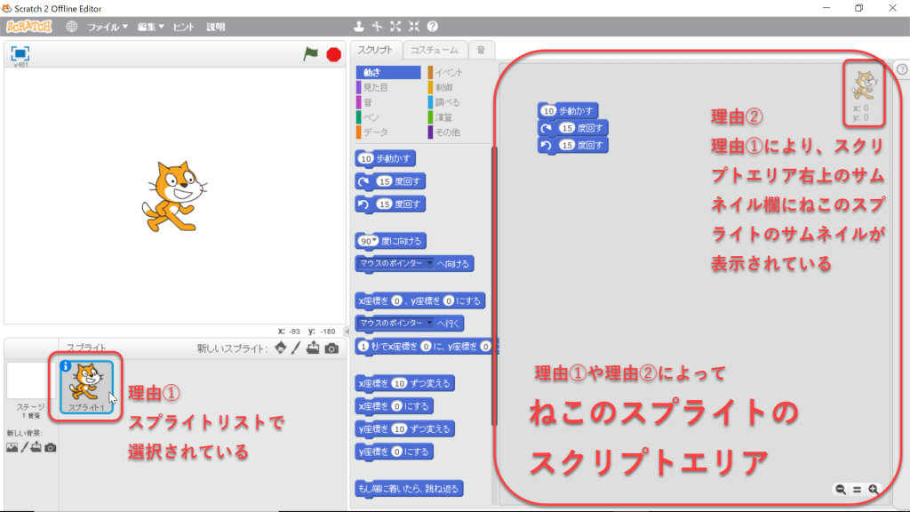This screenshot has width=910, height=512.
Task: Click 10 field in palette 歩動かす block
Action: coord(365,158)
